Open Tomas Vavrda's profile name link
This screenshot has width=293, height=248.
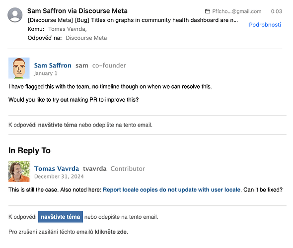(57, 169)
